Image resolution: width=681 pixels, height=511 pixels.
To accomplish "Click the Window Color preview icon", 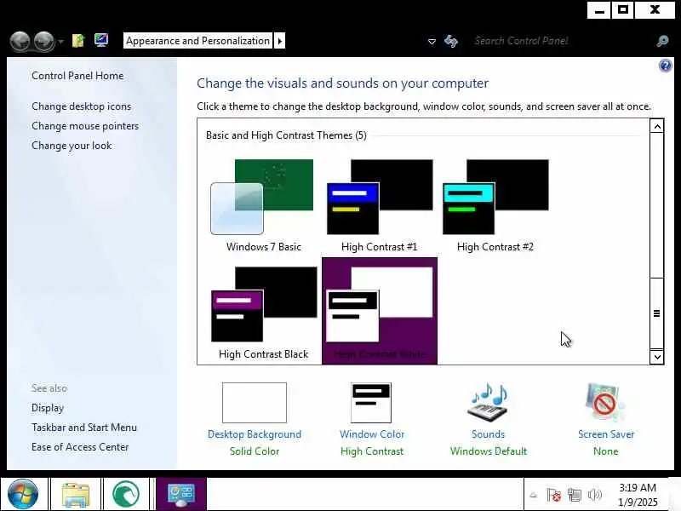I will point(371,403).
